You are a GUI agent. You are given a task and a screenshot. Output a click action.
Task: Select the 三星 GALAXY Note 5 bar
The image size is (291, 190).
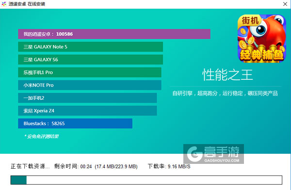point(90,47)
